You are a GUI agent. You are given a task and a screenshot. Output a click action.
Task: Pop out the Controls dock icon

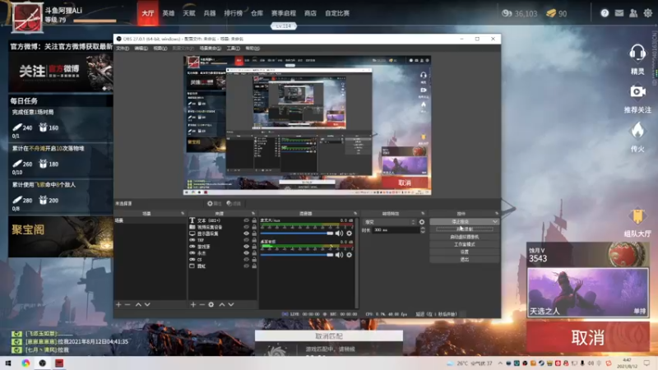[497, 214]
